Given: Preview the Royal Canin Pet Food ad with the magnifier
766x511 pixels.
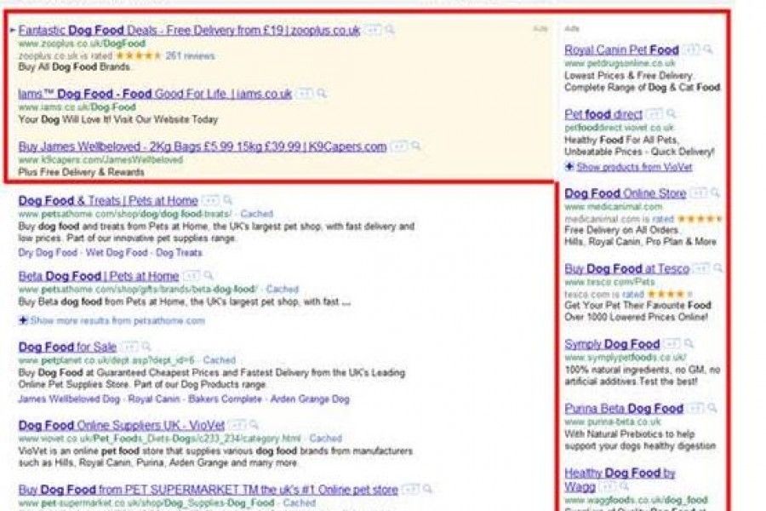Looking at the screenshot, I should pos(708,50).
